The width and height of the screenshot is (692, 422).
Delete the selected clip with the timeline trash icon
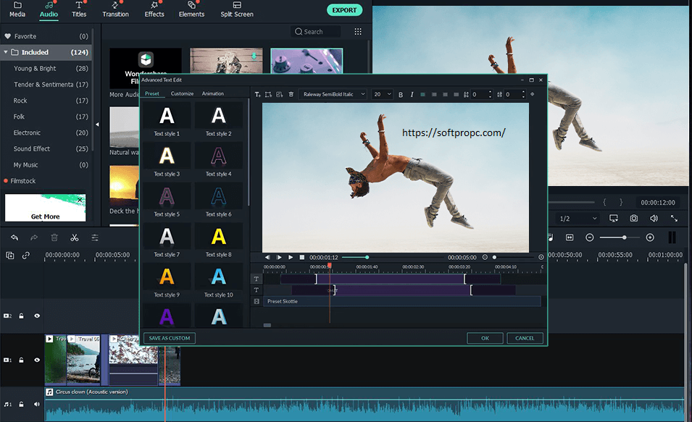(54, 237)
